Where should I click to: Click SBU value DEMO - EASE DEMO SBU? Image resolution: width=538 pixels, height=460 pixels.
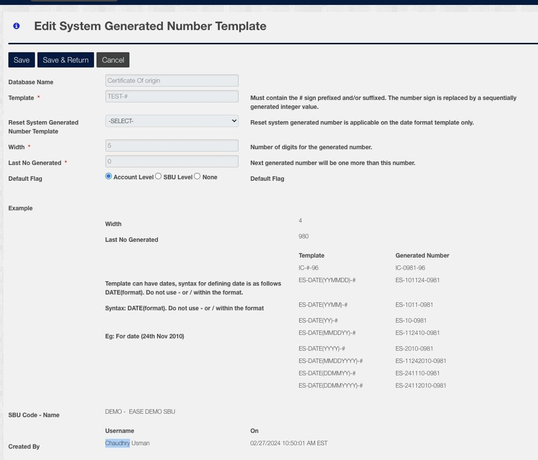click(140, 411)
